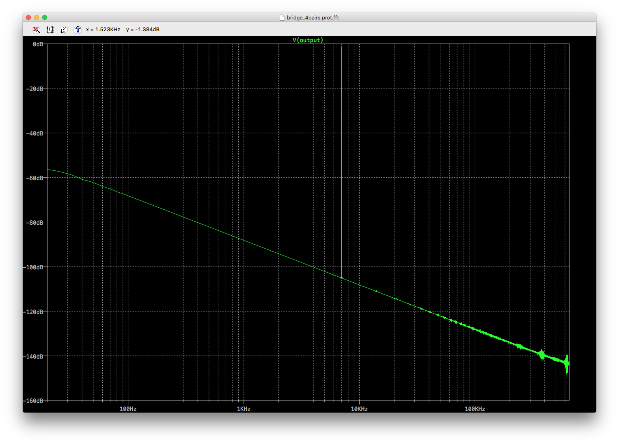Click the bridge_4pairs prot.fft window title
The height and width of the screenshot is (445, 619).
point(313,17)
